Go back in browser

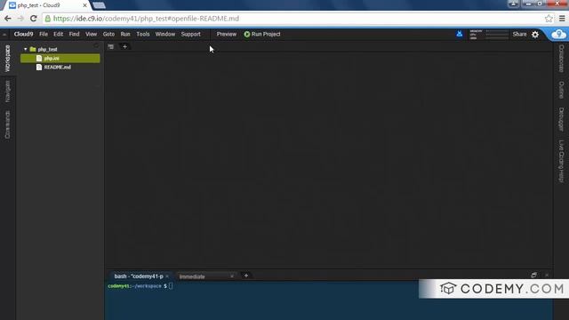pos(8,19)
